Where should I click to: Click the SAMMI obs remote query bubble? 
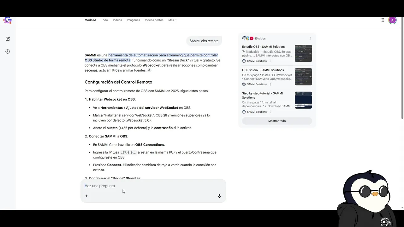click(204, 41)
